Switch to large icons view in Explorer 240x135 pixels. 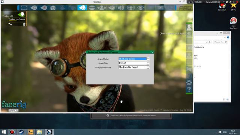click(228, 99)
